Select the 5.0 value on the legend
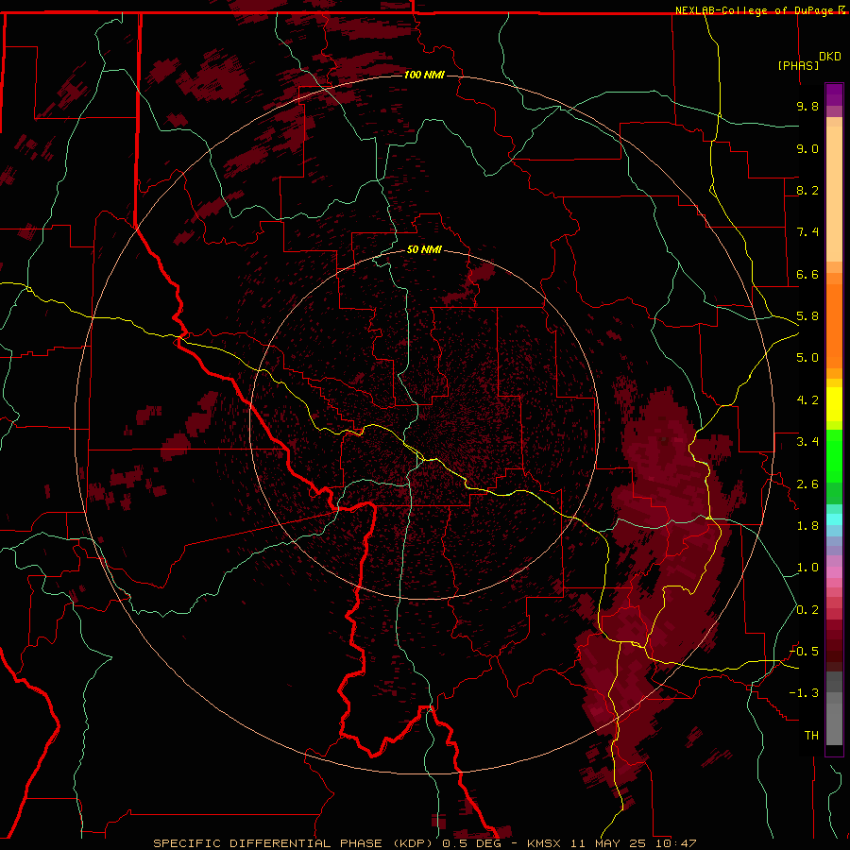The image size is (850, 850). pyautogui.click(x=807, y=358)
